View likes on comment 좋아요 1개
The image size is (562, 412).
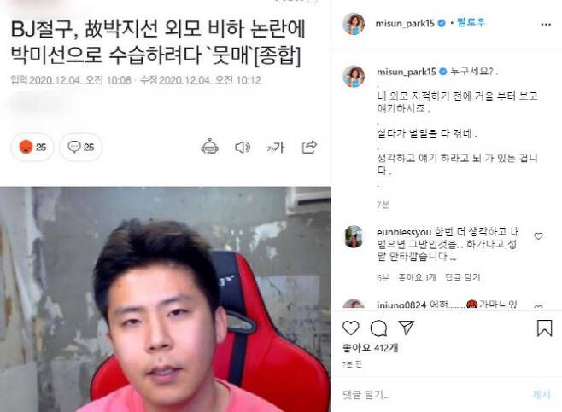417,277
